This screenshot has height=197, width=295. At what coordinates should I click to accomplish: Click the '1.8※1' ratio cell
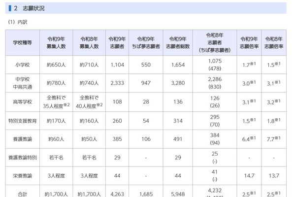point(274,121)
